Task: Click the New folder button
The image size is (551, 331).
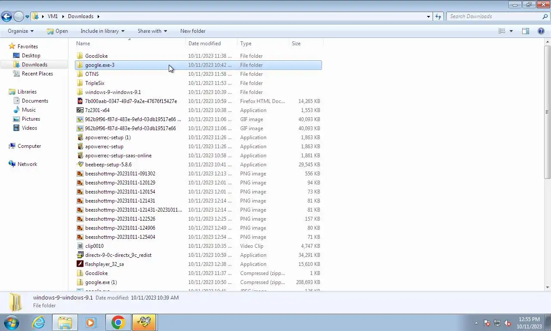Action: 193,31
